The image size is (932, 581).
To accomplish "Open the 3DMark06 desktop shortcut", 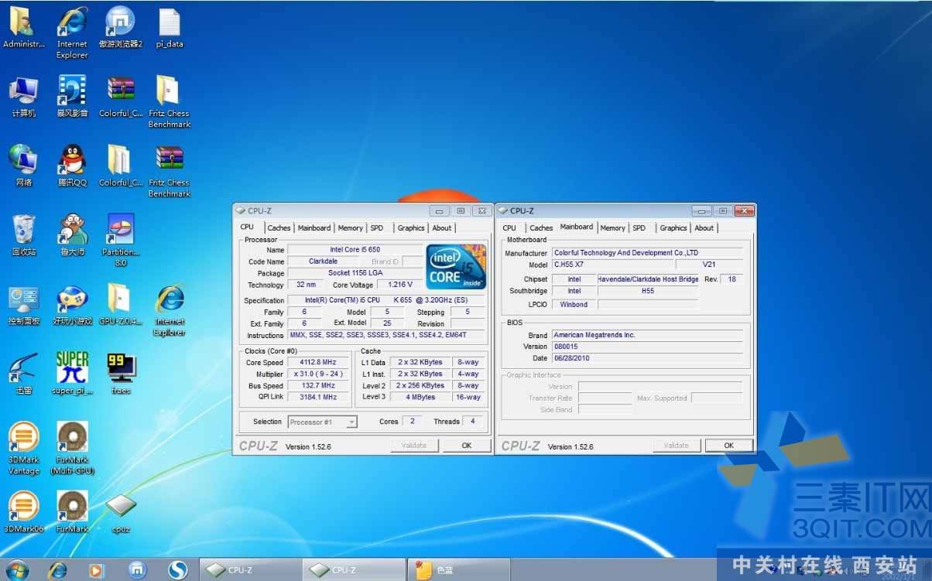I will click(23, 512).
